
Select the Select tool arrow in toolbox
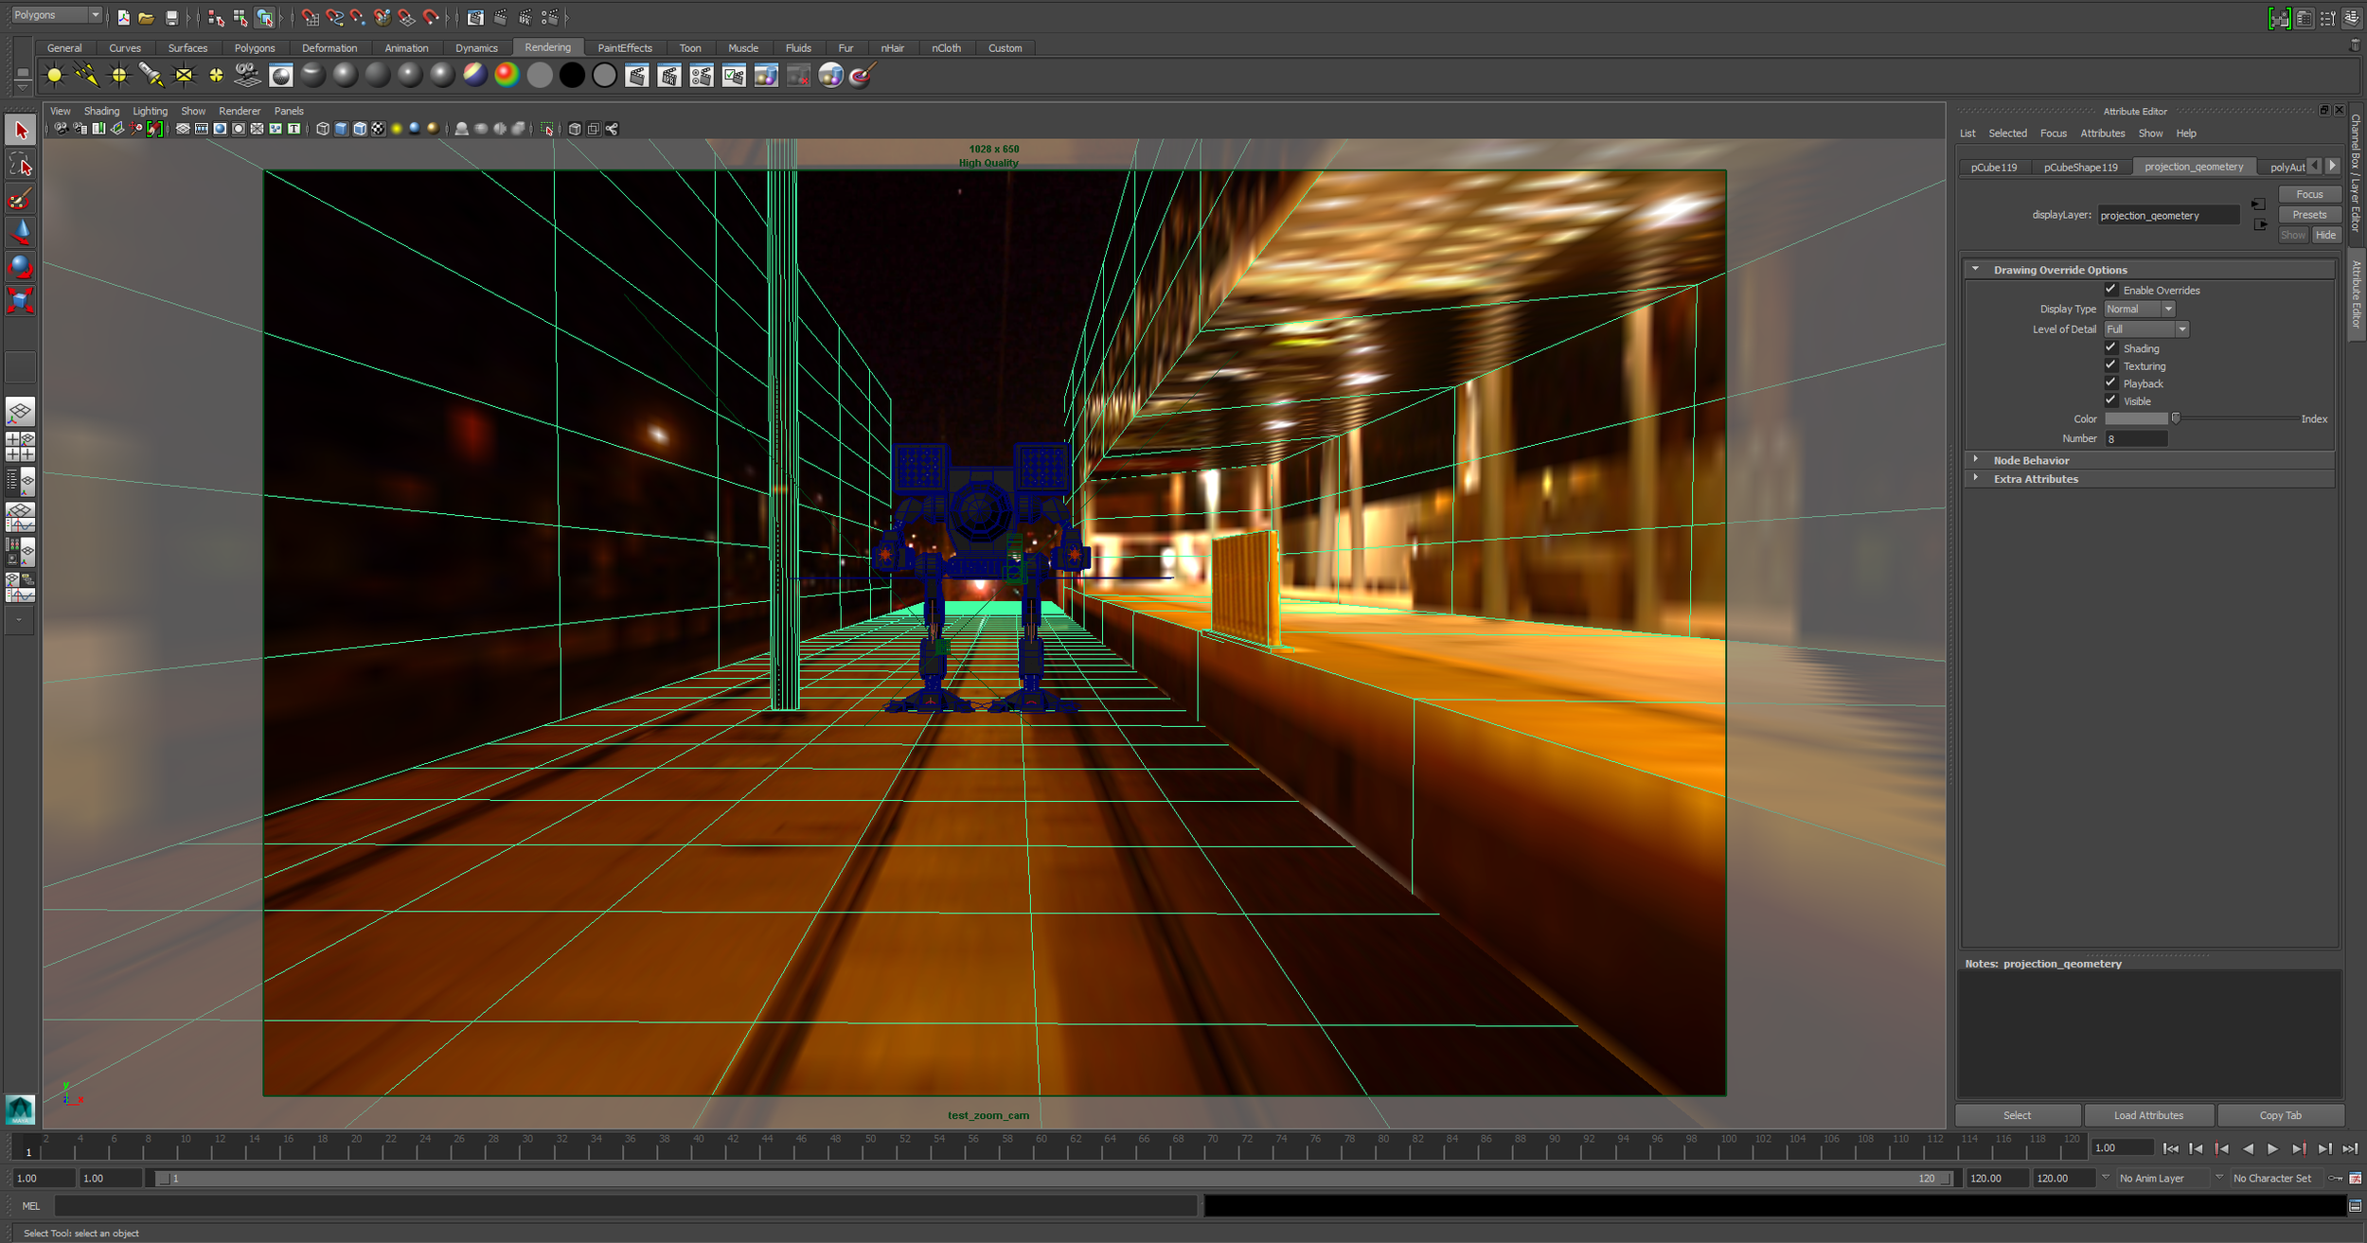point(21,131)
